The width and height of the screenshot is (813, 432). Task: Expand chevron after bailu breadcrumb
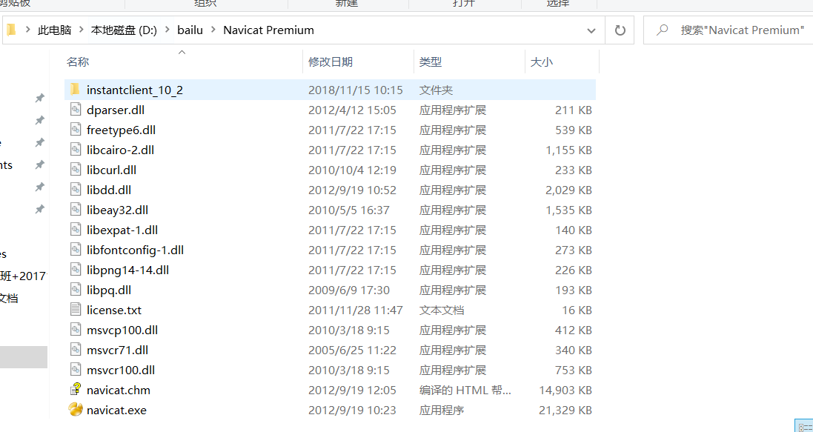point(213,30)
